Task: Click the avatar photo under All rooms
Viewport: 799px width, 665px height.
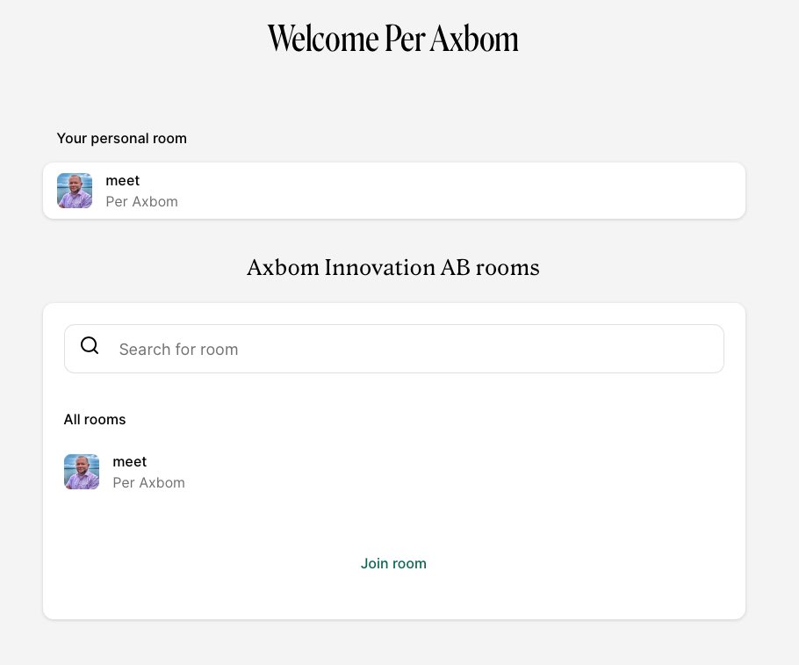Action: [x=82, y=472]
